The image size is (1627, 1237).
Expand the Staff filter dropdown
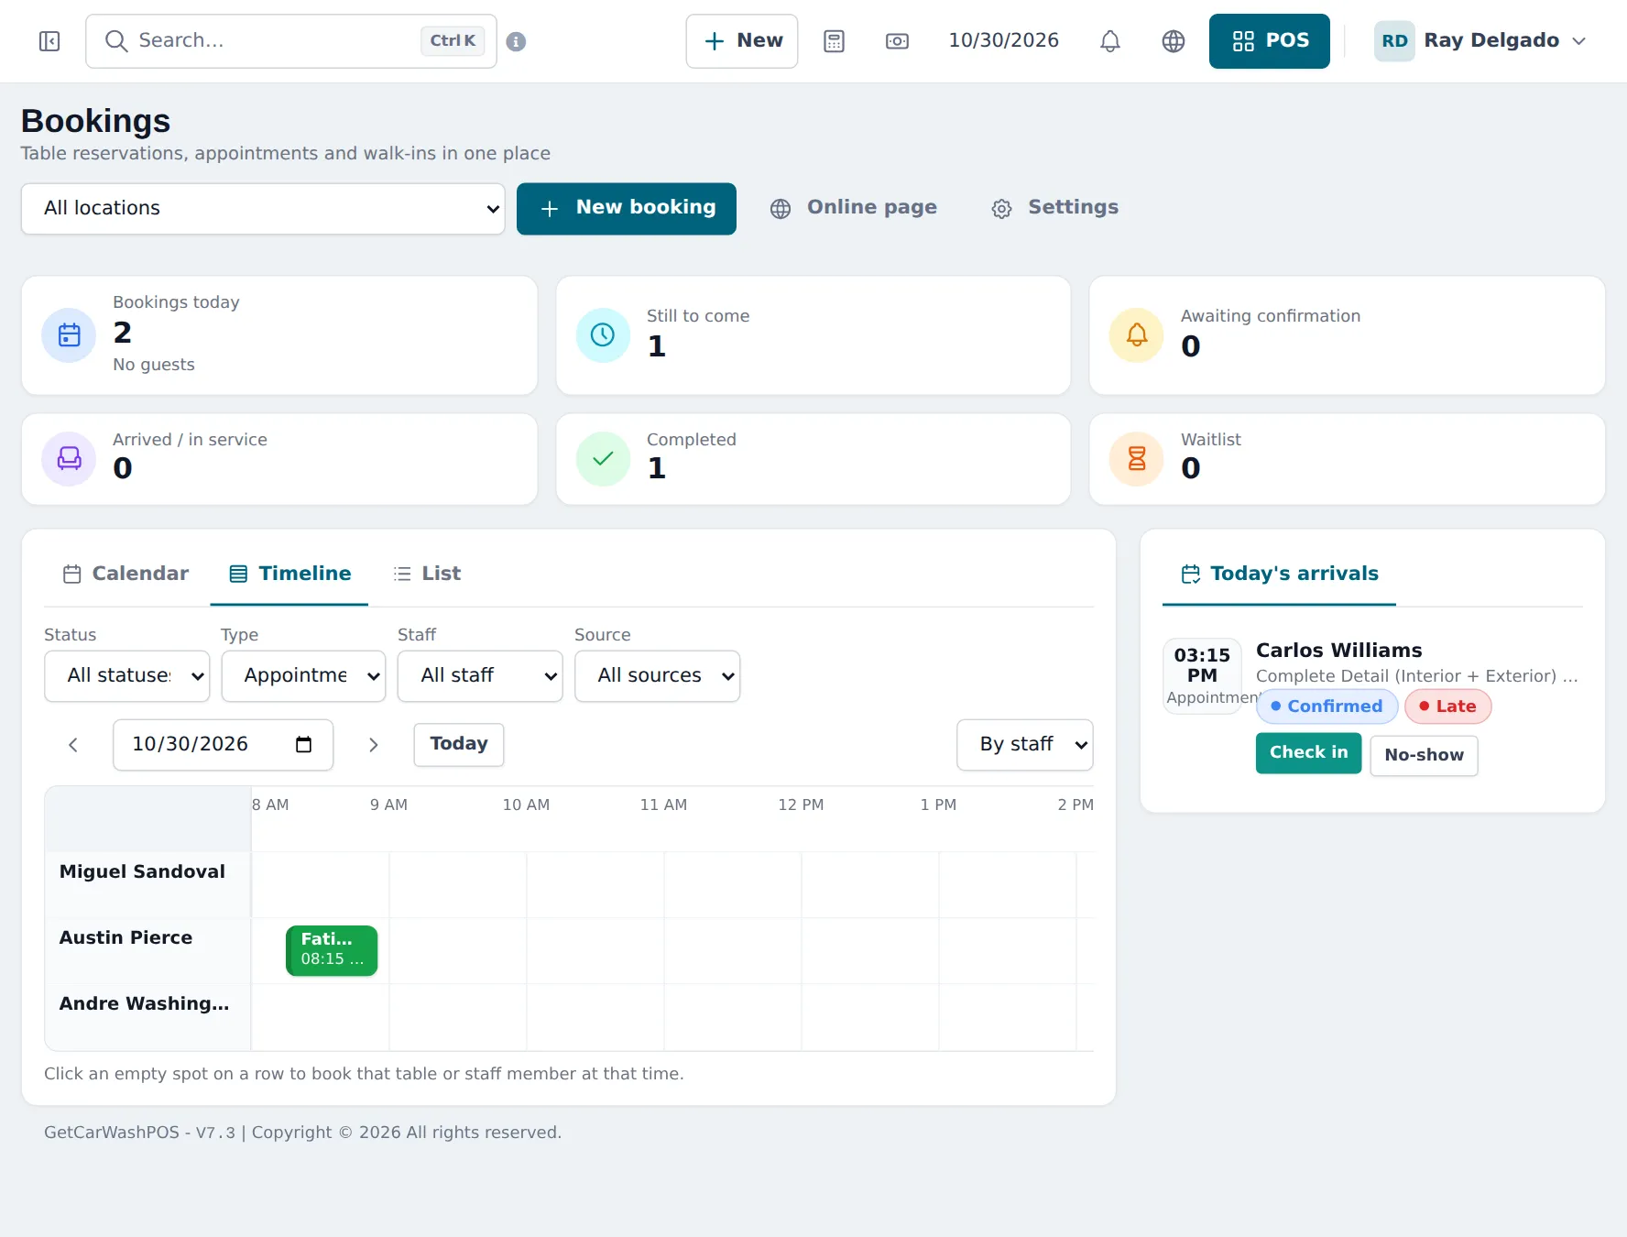click(480, 676)
